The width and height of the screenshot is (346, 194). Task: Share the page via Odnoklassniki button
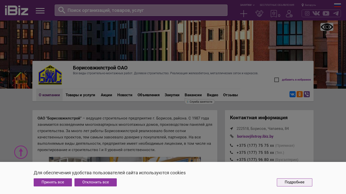300,94
